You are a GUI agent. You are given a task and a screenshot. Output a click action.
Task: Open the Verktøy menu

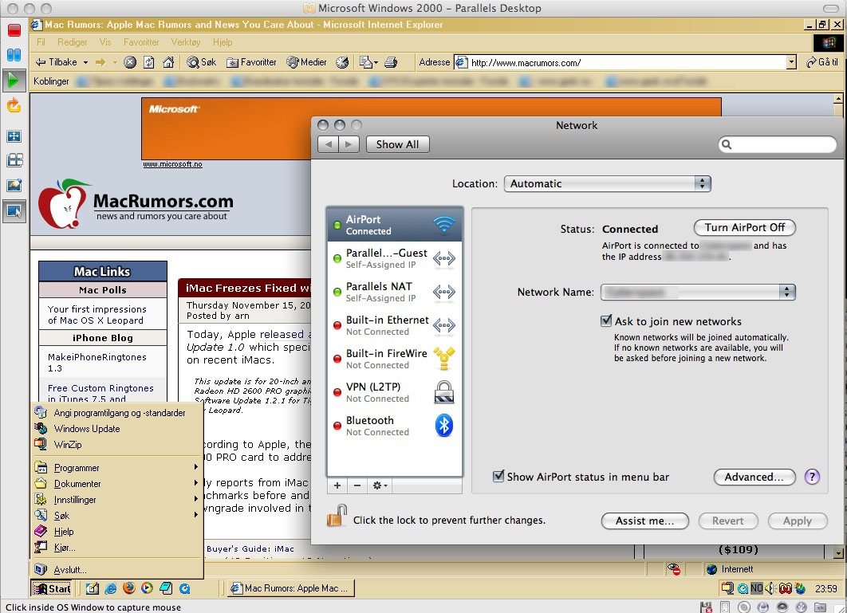click(186, 42)
